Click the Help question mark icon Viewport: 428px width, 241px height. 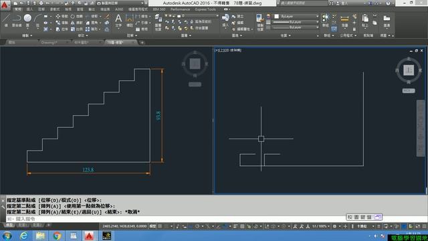point(388,3)
